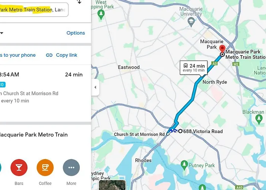Open the Coffee cup category icon
Screen dimensions: 266x190
pyautogui.click(x=45, y=168)
